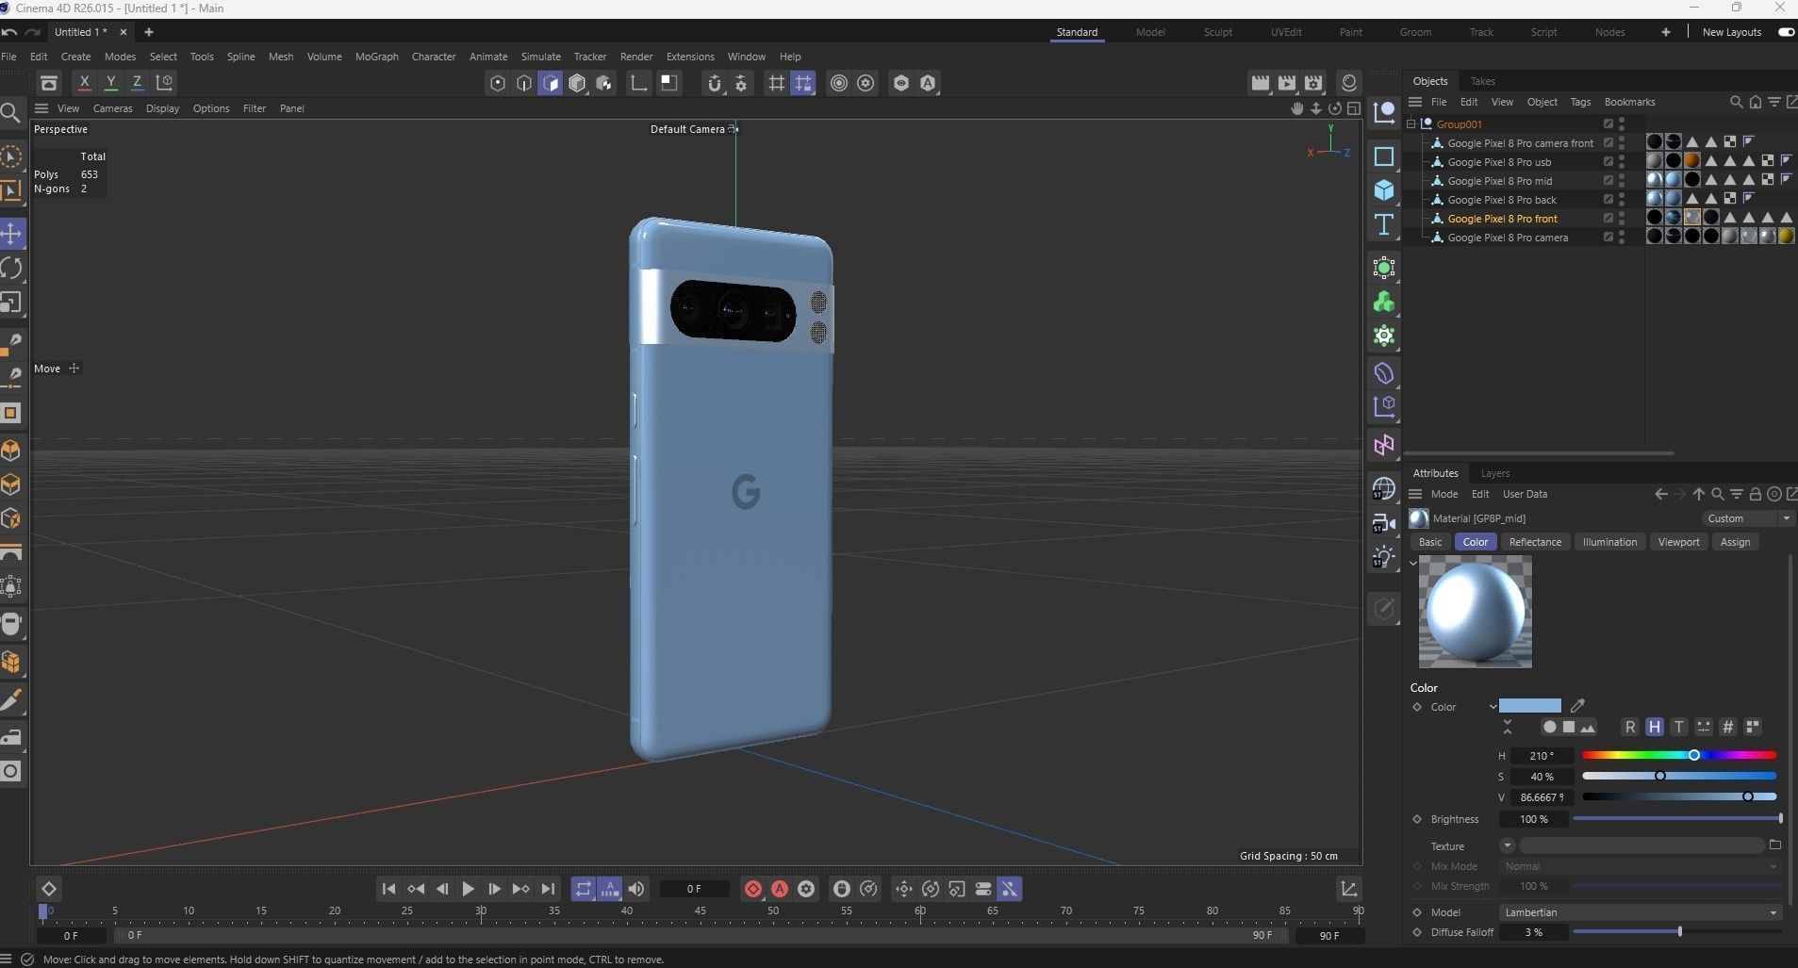This screenshot has height=968, width=1798.
Task: Click the Hue slider
Action: pos(1678,755)
